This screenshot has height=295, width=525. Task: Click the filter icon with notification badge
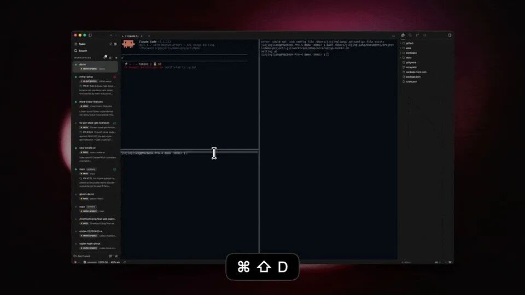pyautogui.click(x=105, y=57)
